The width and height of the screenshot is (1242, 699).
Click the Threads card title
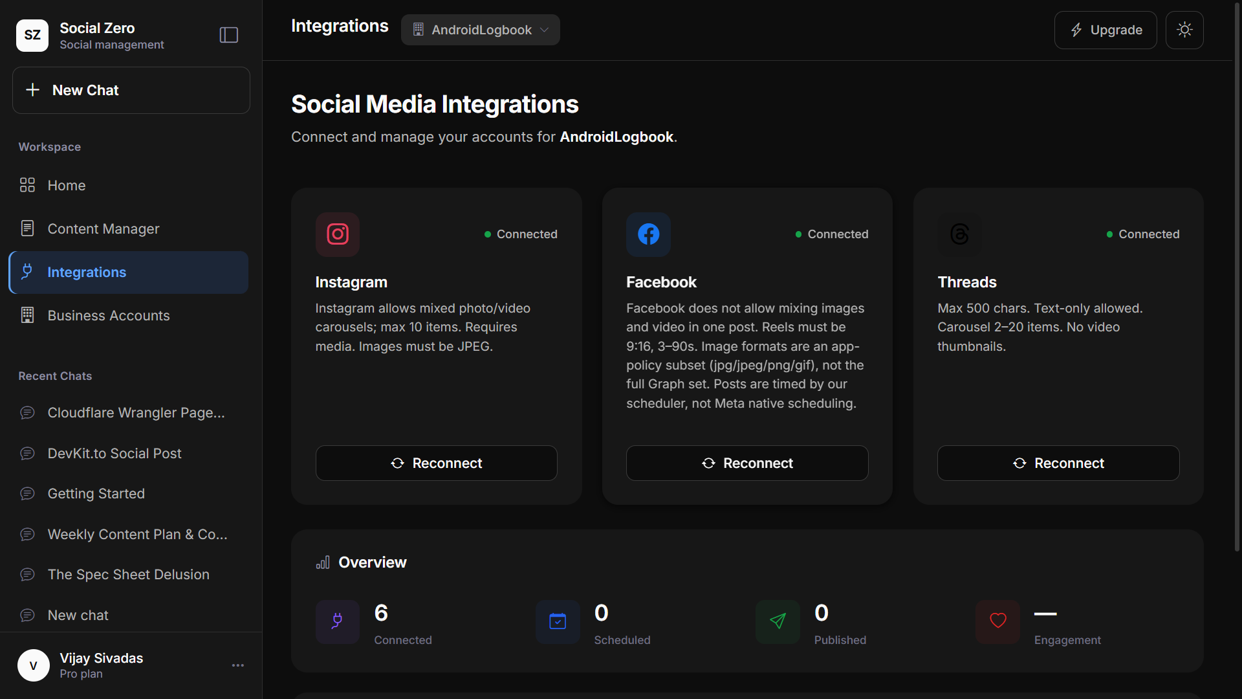967,282
